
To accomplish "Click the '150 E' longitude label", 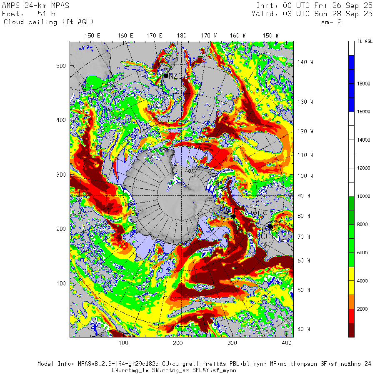I will click(x=92, y=36).
